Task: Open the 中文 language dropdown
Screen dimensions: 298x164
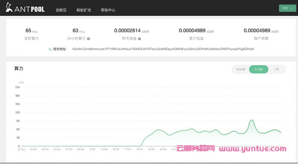Action: click(x=287, y=8)
